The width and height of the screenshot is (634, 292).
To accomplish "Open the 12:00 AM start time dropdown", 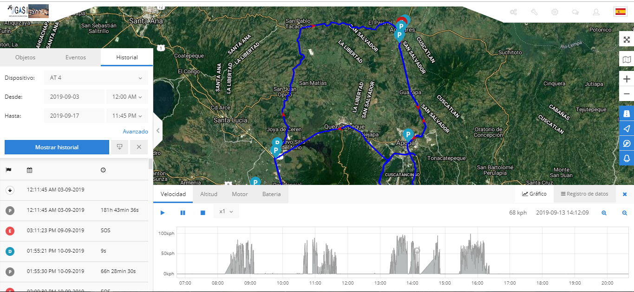I will pyautogui.click(x=127, y=97).
